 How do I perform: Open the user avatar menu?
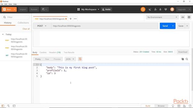[172, 9]
